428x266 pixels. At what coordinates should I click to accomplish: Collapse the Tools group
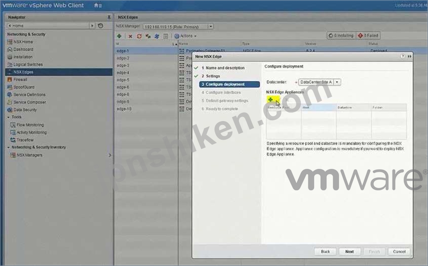(x=8, y=117)
